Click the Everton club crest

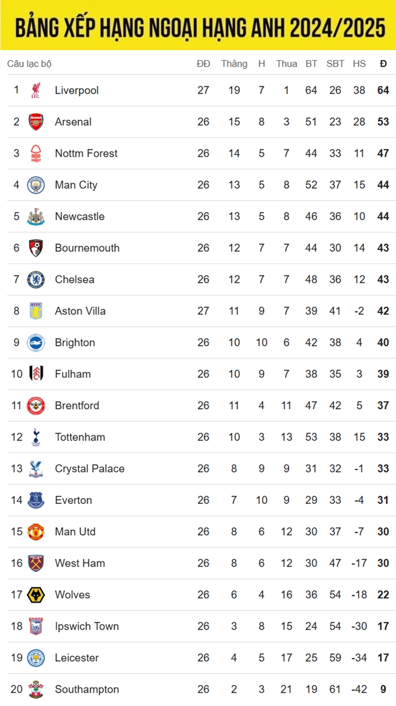pyautogui.click(x=36, y=500)
